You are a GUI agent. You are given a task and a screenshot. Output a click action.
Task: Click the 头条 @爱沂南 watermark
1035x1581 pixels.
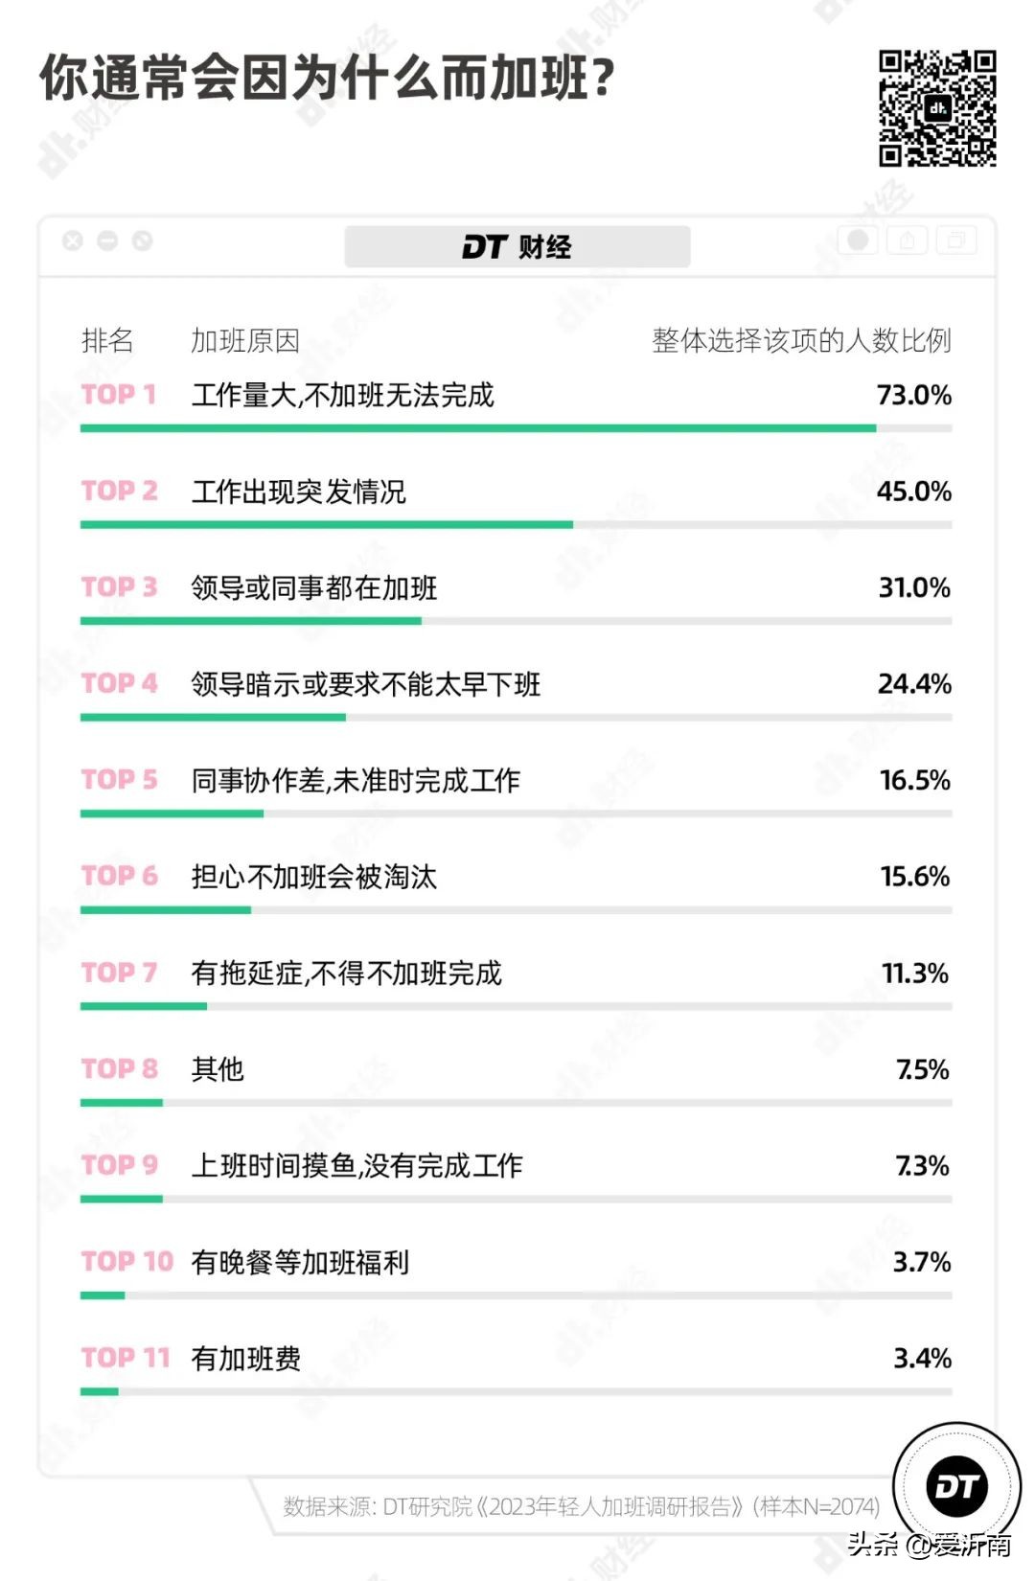pyautogui.click(x=929, y=1544)
